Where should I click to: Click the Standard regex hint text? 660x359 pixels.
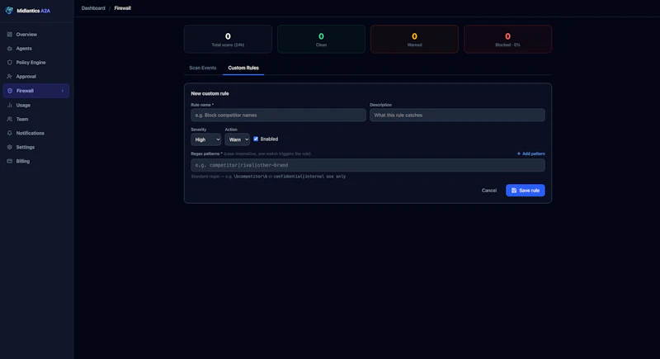point(268,177)
